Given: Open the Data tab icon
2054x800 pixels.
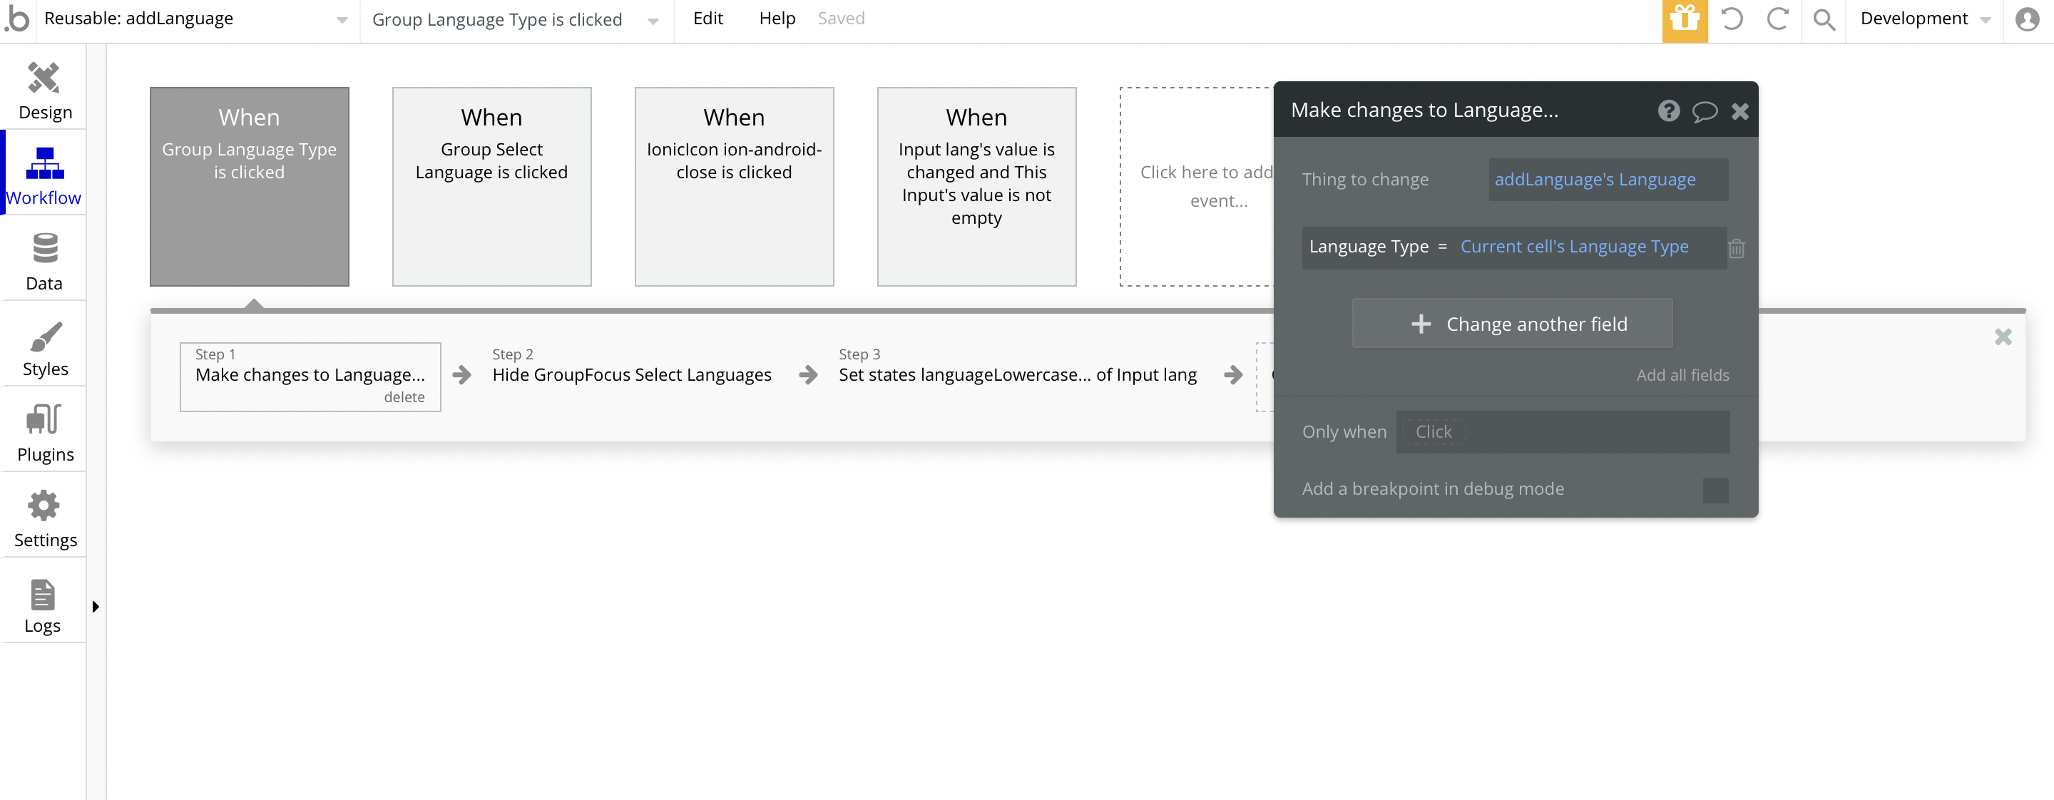Looking at the screenshot, I should pyautogui.click(x=44, y=262).
